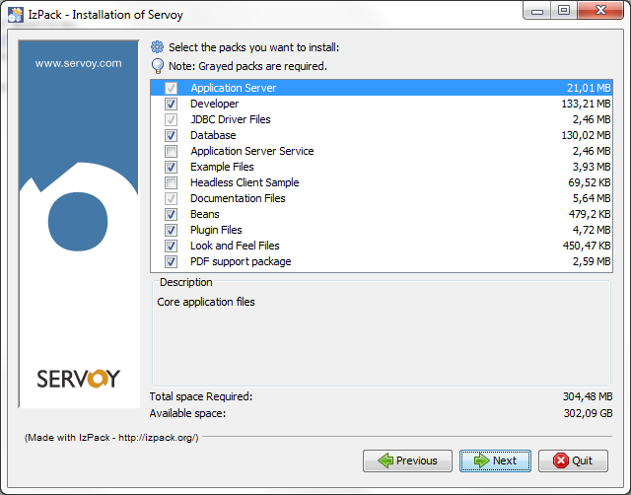Toggle the Application Server checkbox
The image size is (631, 495).
click(171, 88)
